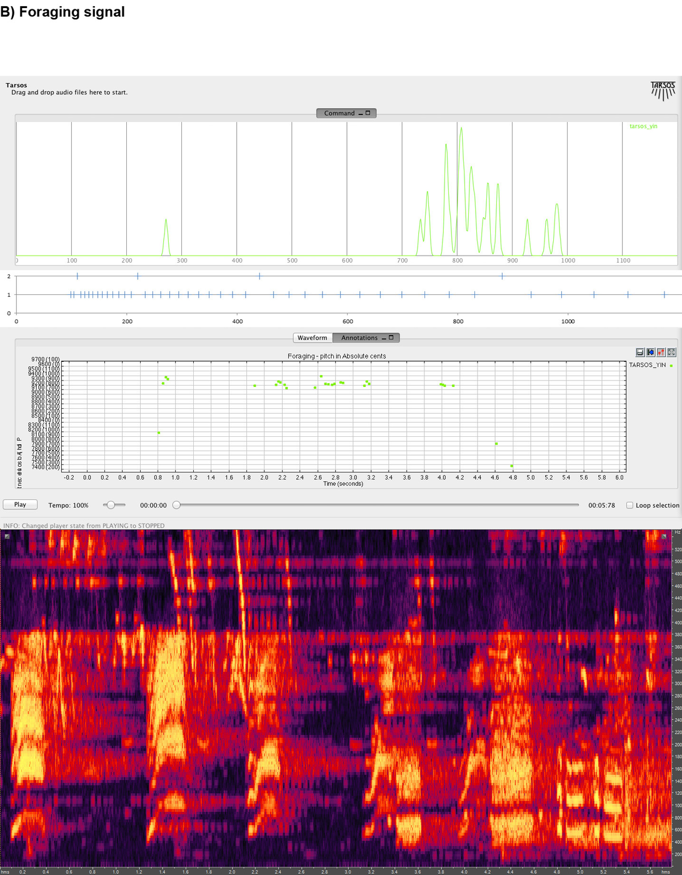This screenshot has width=682, height=875.
Task: Maximize the Annotations panel
Action: 391,337
